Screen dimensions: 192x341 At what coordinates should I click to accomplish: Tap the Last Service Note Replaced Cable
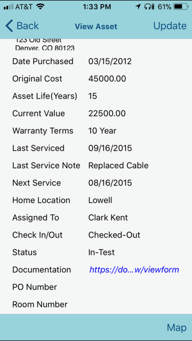pyautogui.click(x=118, y=166)
